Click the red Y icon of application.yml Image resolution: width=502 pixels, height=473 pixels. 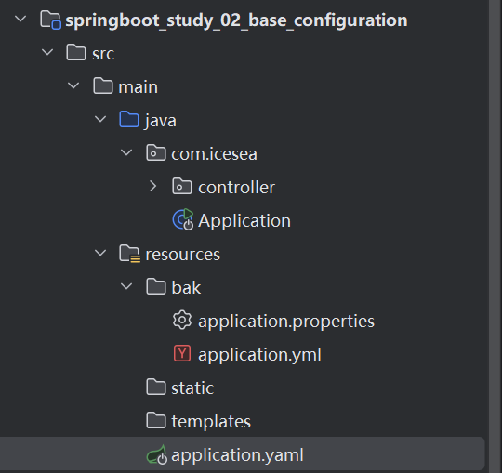coord(182,353)
